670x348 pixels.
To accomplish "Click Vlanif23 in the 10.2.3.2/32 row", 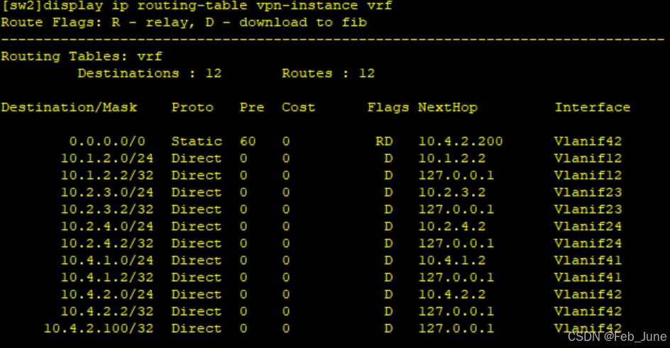I will coord(588,209).
